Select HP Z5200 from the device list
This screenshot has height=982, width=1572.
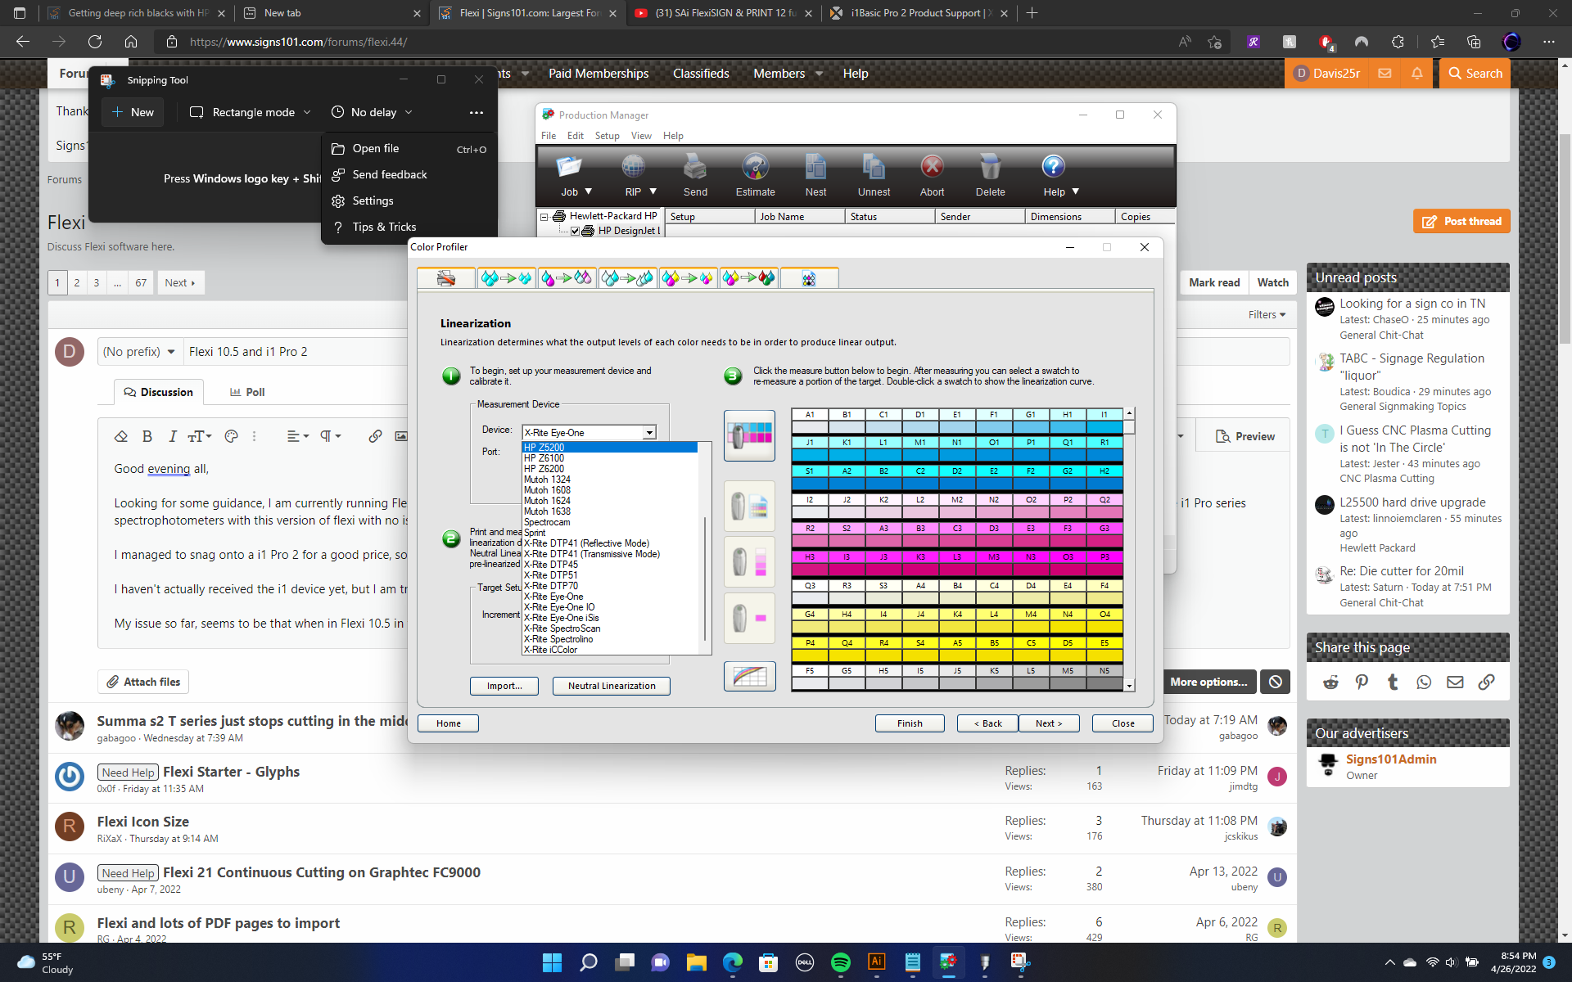[609, 448]
